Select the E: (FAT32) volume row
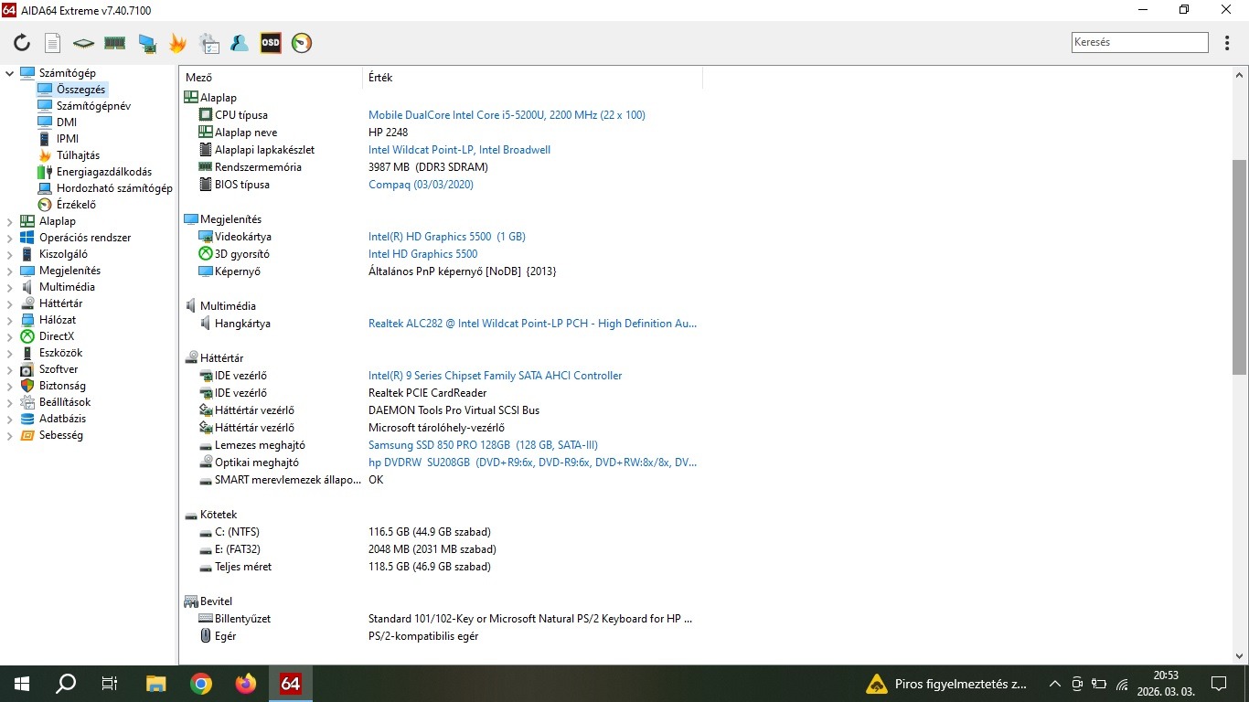This screenshot has width=1249, height=702. coord(442,549)
